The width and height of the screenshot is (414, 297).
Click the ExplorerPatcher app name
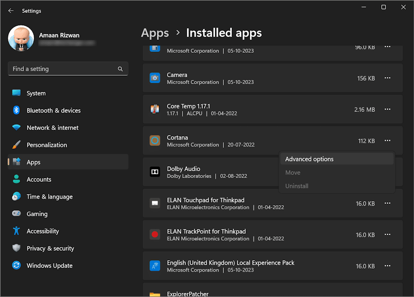click(188, 294)
